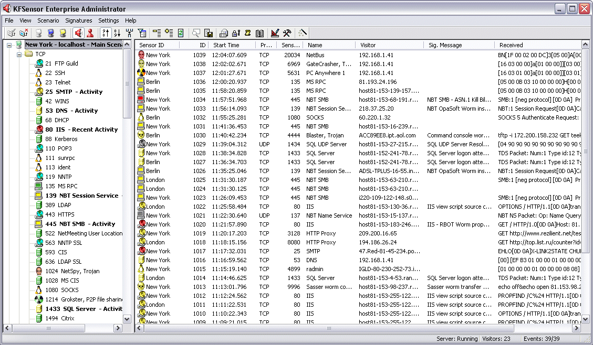Toggle the descending sort toolbar button
593x345 pixels.
117,33
